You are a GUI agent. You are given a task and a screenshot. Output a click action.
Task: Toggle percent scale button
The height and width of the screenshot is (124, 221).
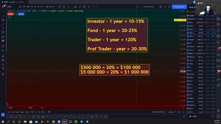click(176, 112)
